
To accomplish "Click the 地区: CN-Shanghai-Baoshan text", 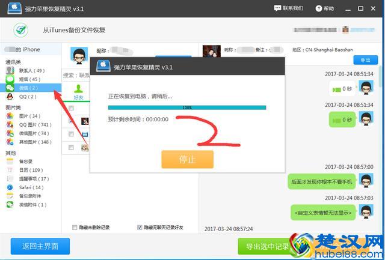I will click(322, 50).
